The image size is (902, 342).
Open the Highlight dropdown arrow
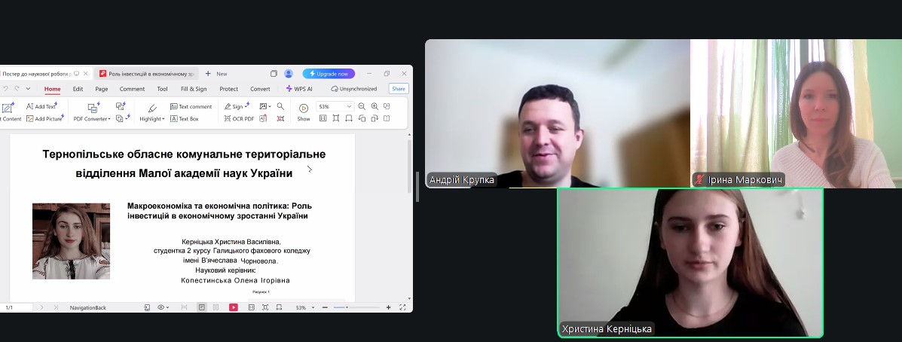(164, 119)
